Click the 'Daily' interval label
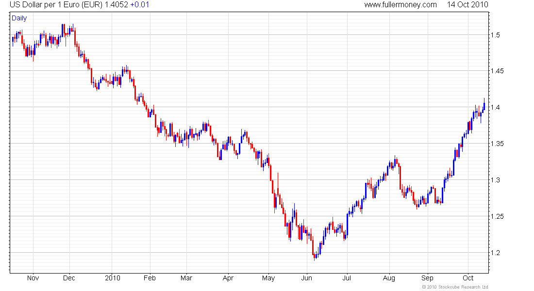The image size is (534, 291). coord(19,18)
